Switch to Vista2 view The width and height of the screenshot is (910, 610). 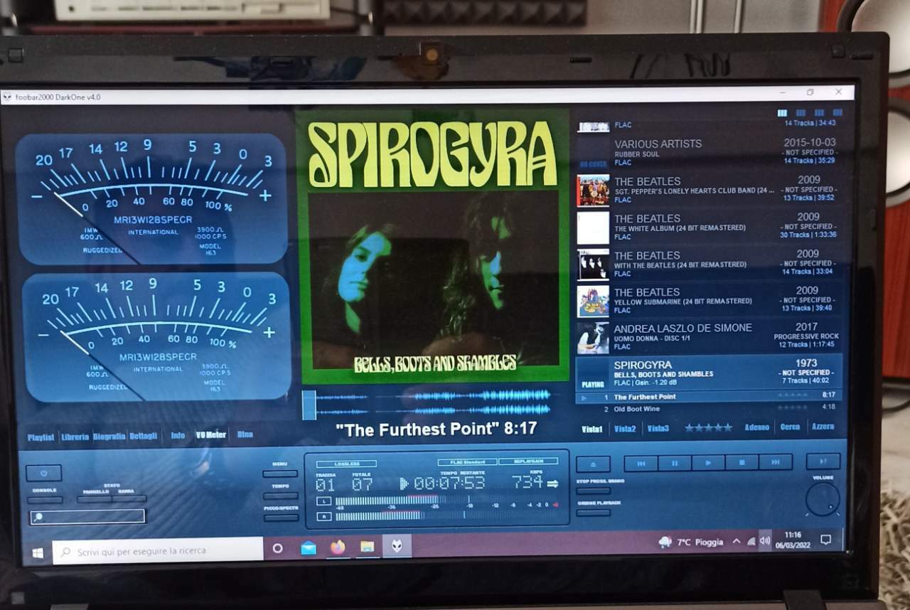625,429
